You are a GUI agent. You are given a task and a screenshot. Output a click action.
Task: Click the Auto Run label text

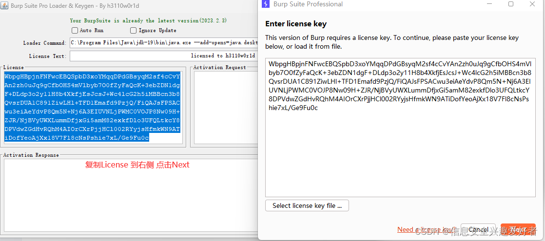92,31
